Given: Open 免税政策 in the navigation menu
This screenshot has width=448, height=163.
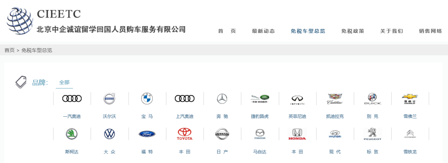Looking at the screenshot, I should coord(353,31).
